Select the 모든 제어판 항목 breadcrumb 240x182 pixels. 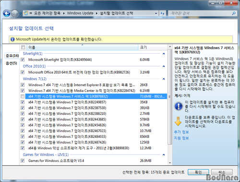(x=47, y=13)
